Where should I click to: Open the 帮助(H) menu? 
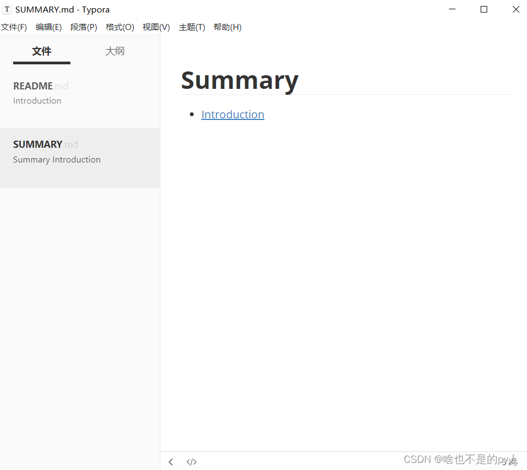pyautogui.click(x=227, y=27)
